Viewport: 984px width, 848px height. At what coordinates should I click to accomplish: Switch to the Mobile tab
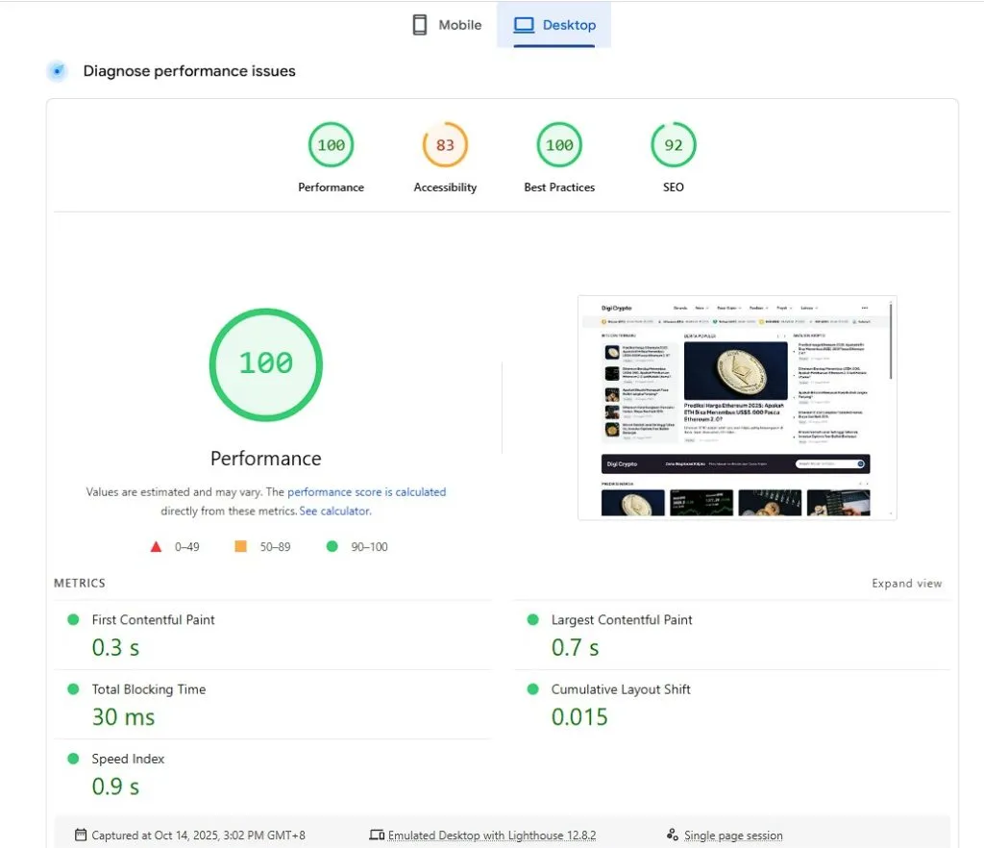click(447, 25)
